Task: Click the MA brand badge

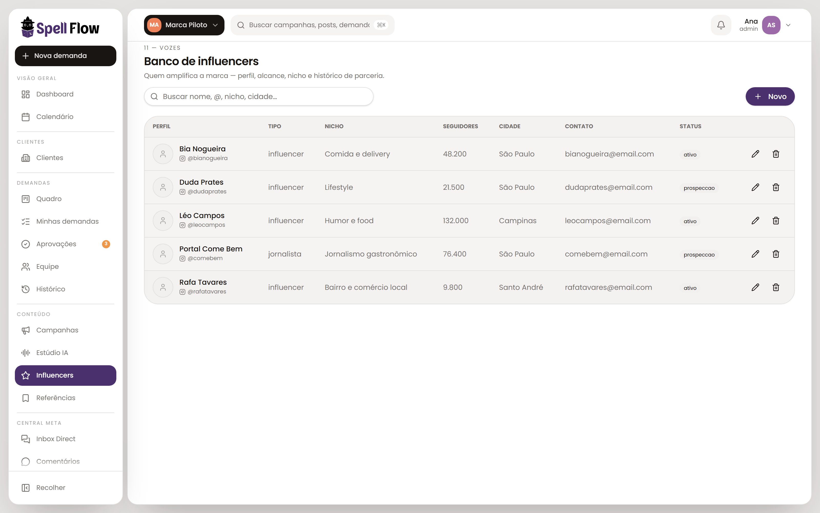Action: click(154, 25)
